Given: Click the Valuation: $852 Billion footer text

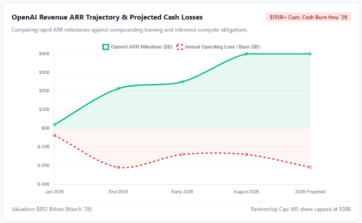Looking at the screenshot, I should (x=52, y=209).
